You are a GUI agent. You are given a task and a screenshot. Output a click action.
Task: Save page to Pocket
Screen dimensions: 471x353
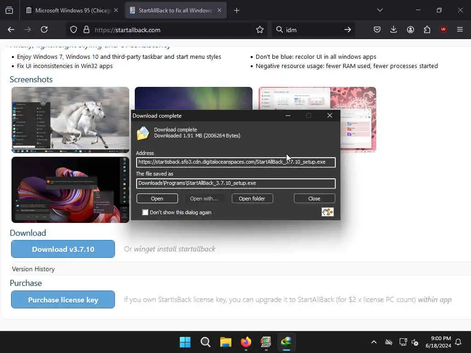[x=377, y=29]
